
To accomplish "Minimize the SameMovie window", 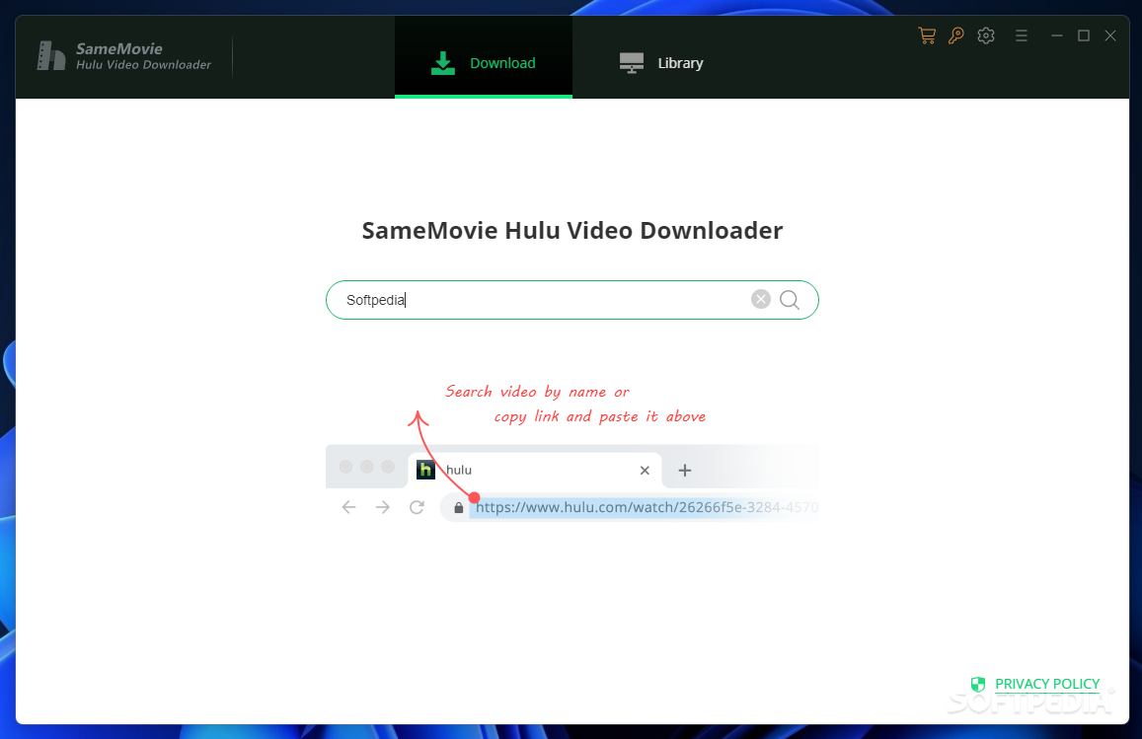I will click(x=1057, y=36).
